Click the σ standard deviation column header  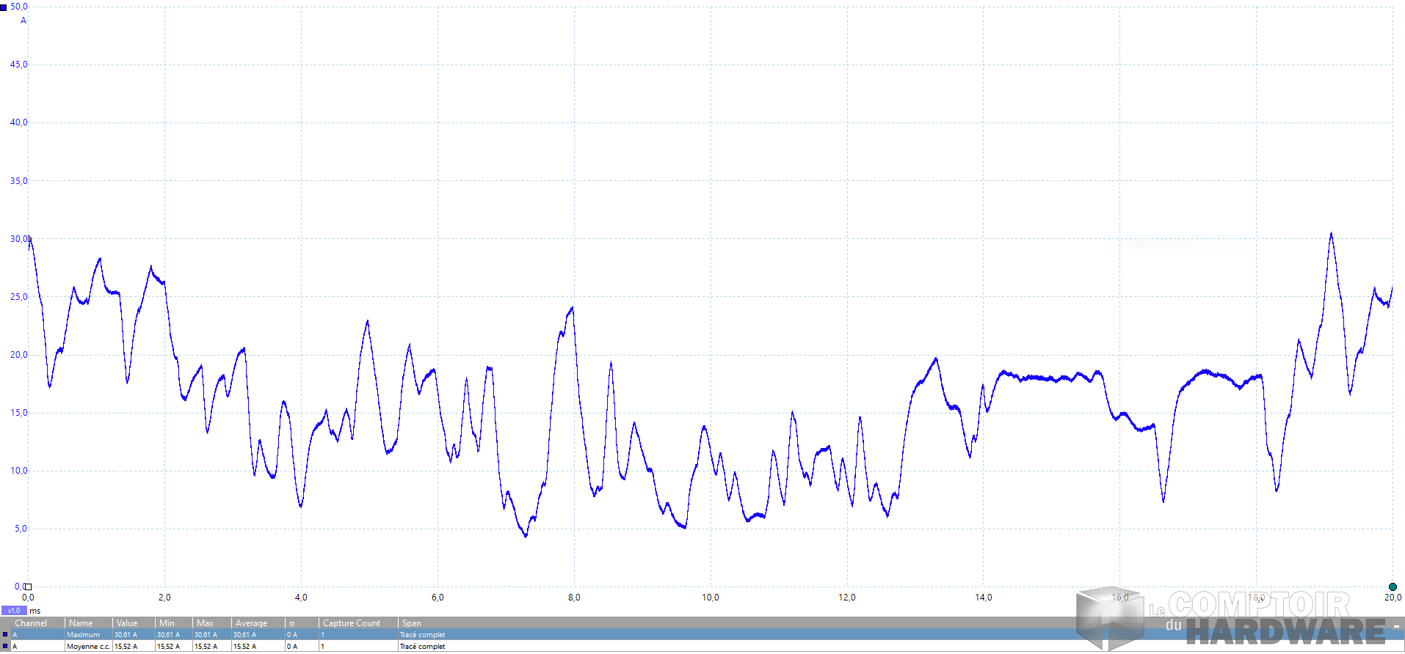(292, 623)
